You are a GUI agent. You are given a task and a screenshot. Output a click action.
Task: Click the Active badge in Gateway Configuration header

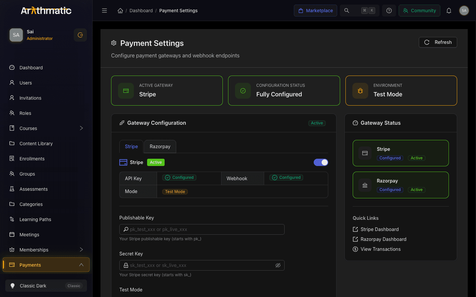point(317,123)
